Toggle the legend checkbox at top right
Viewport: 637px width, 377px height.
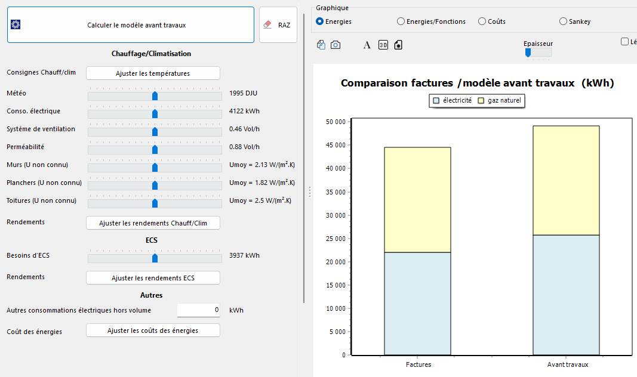tap(624, 42)
